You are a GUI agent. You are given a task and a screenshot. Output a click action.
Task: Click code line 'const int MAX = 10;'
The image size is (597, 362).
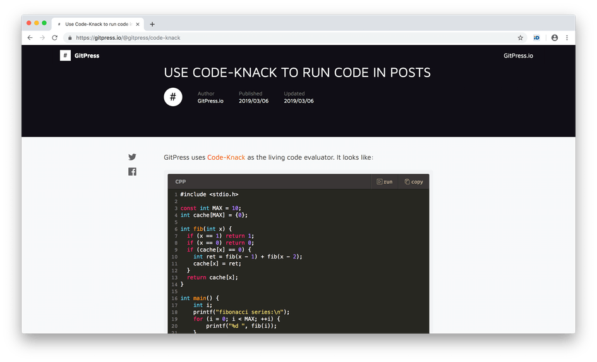pos(210,208)
